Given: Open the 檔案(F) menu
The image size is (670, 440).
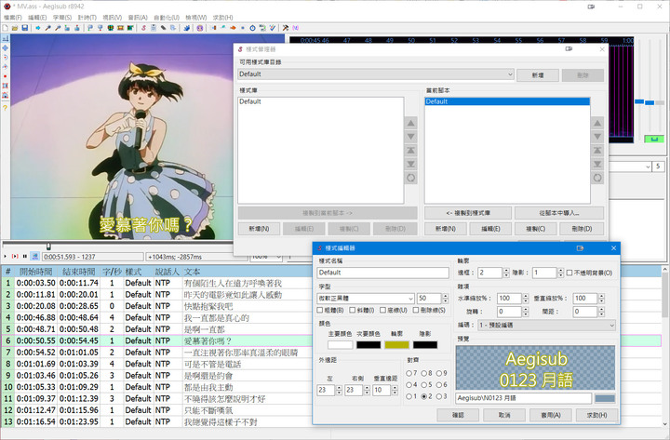Looking at the screenshot, I should coord(13,18).
